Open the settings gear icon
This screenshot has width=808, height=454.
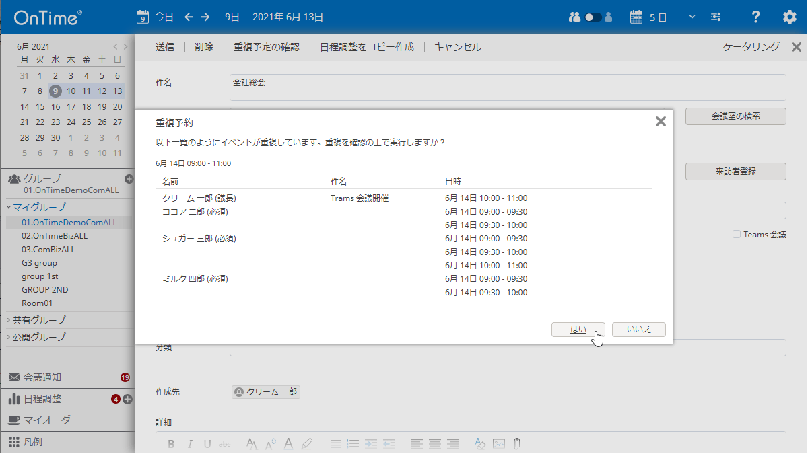789,17
